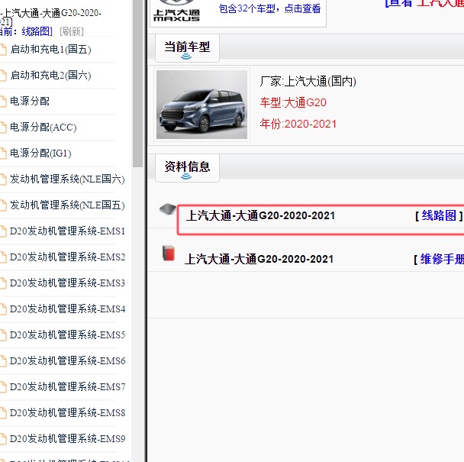The height and width of the screenshot is (462, 464).
Task: Open D20发动机管理系统-EMS3
Action: 67,283
